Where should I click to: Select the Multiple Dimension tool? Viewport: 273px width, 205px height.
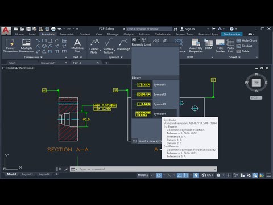(27, 46)
